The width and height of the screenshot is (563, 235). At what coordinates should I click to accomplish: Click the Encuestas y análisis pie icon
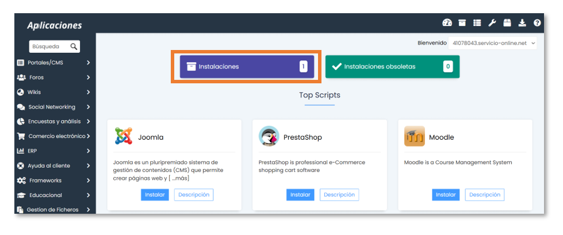click(x=21, y=122)
